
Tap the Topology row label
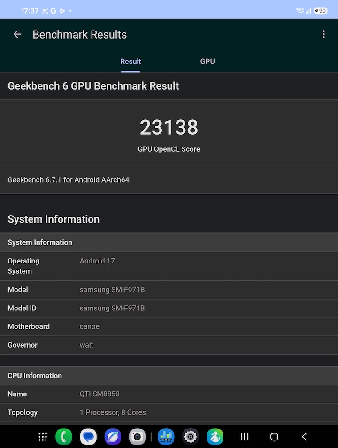click(23, 413)
